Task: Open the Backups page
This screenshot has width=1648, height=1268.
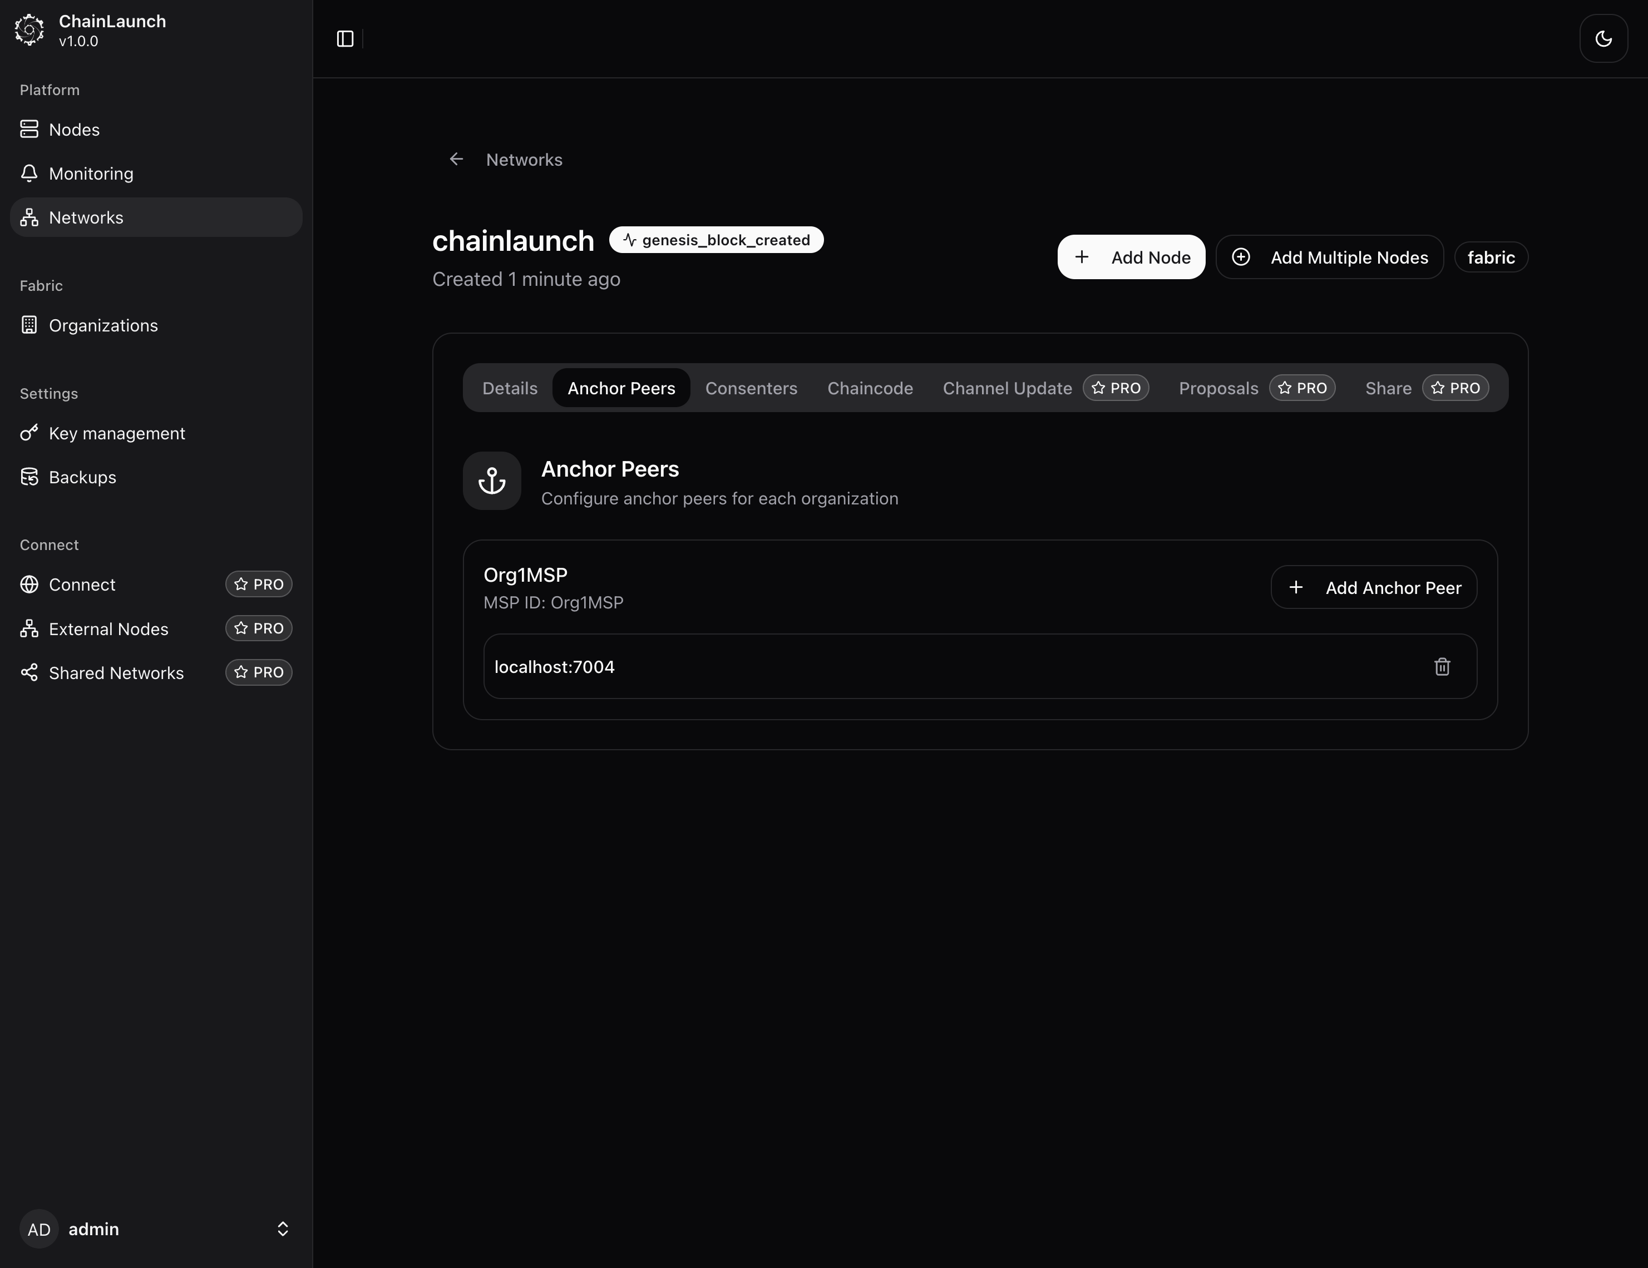Action: (82, 478)
